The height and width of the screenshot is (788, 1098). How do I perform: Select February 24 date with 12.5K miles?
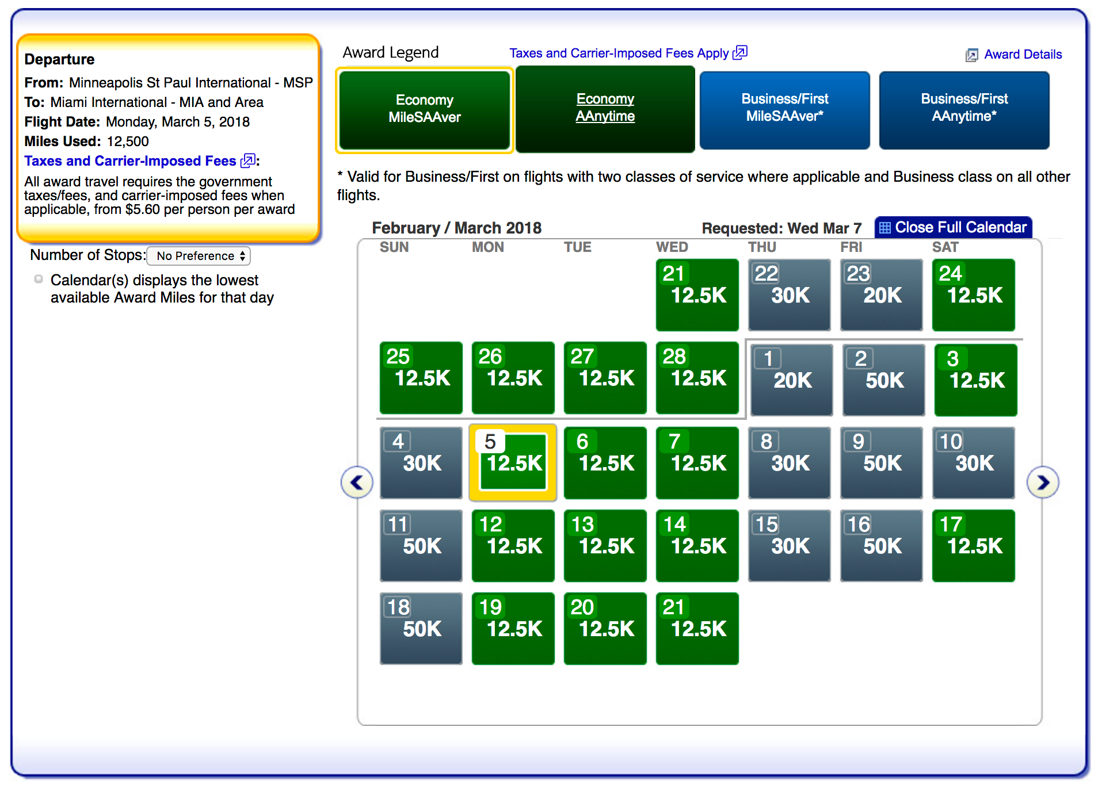pos(973,294)
